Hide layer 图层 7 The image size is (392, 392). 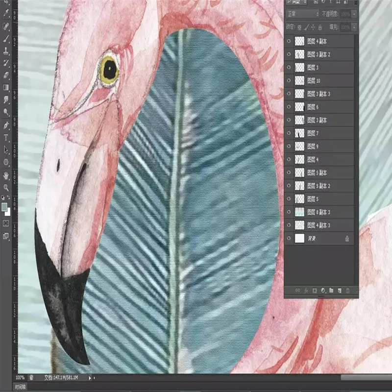(289, 133)
